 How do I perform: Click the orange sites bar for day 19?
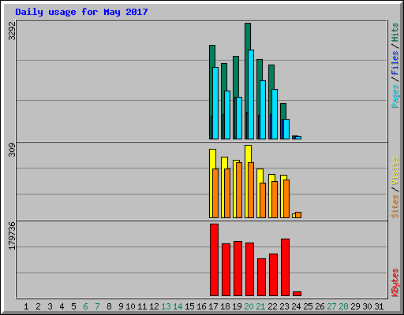click(239, 190)
